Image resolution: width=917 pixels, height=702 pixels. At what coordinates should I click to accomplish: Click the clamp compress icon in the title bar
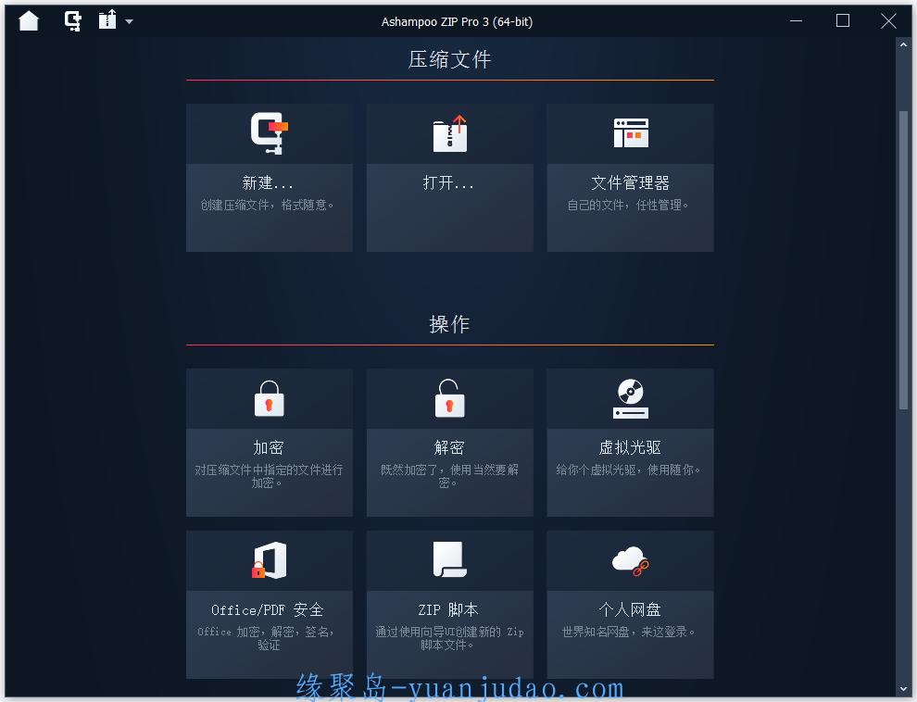pyautogui.click(x=72, y=21)
